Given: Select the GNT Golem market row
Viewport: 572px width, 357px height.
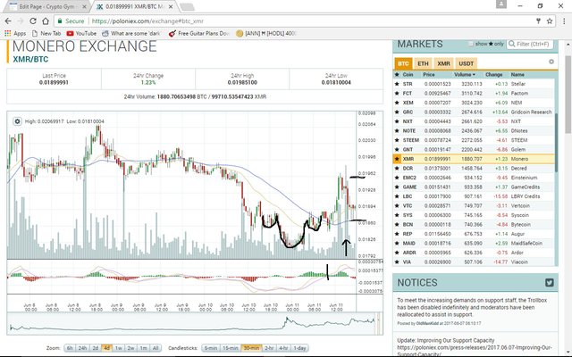Looking at the screenshot, I should 474,149.
